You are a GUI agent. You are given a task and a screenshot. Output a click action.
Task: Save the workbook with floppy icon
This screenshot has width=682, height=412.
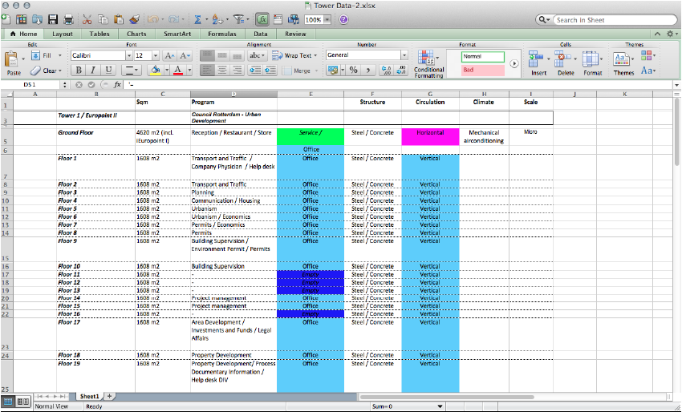[53, 19]
